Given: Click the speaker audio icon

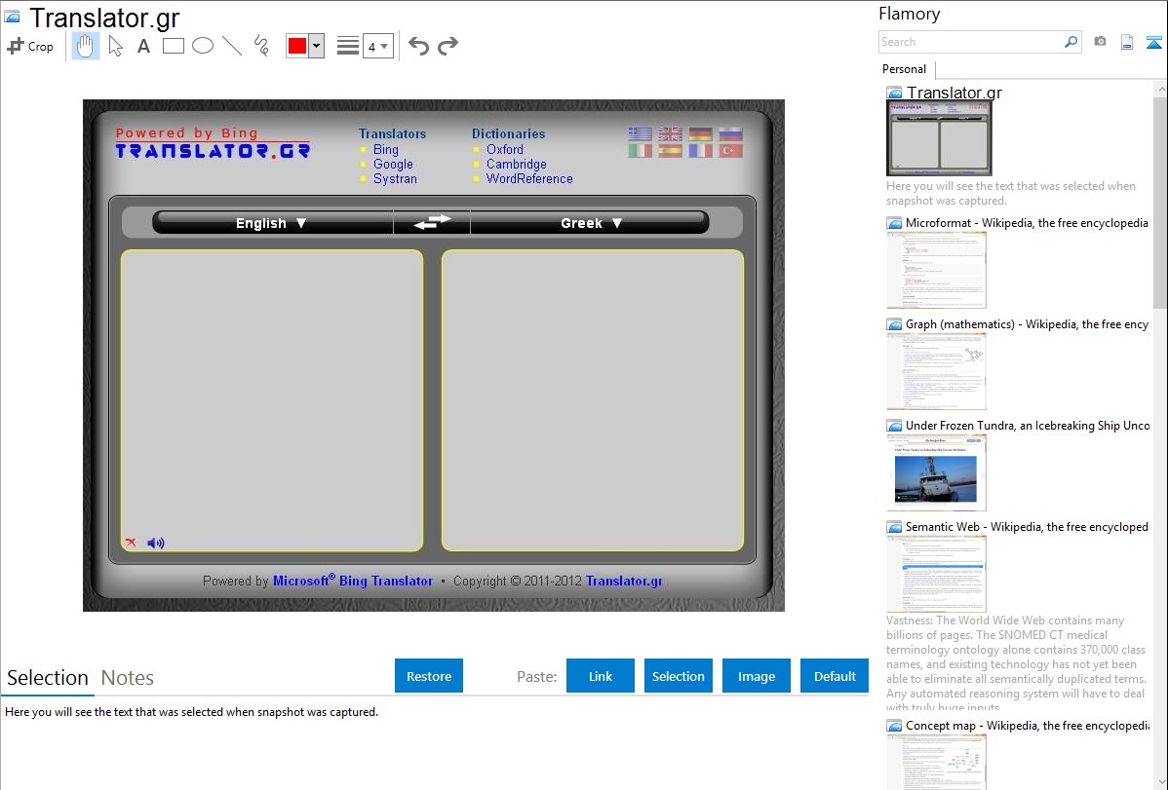Looking at the screenshot, I should [x=156, y=543].
